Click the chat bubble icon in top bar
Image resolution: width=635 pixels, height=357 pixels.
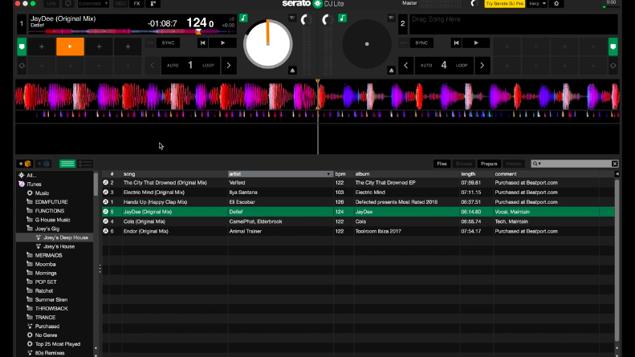click(68, 4)
